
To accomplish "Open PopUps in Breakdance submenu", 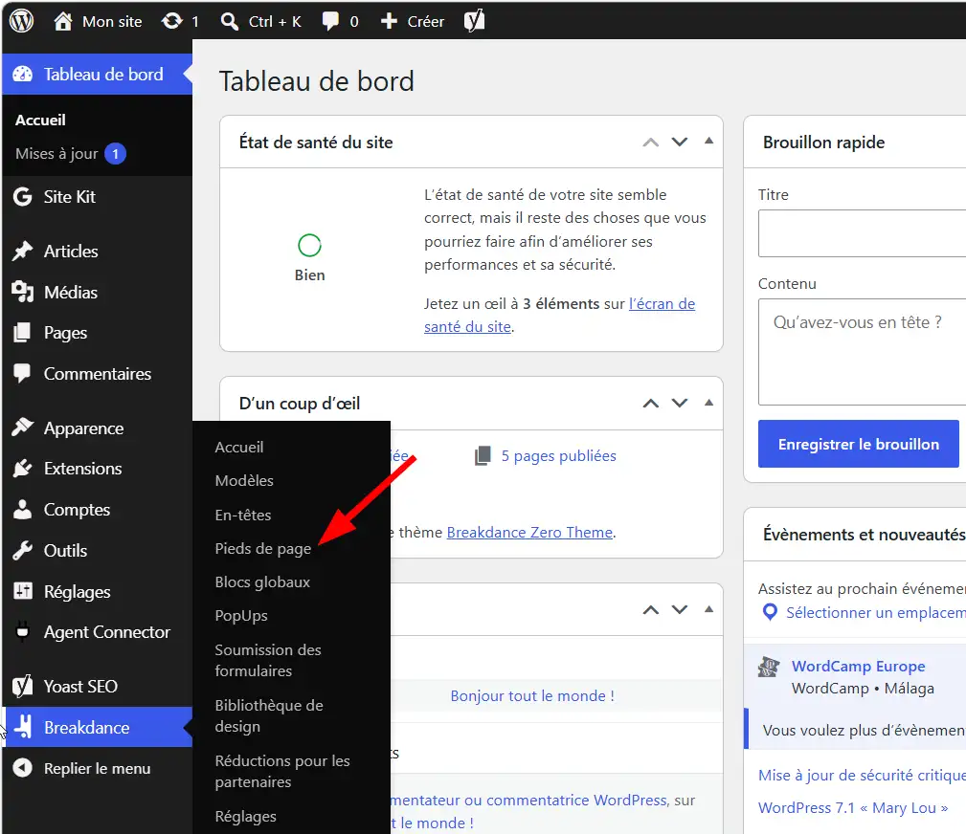I will [241, 616].
